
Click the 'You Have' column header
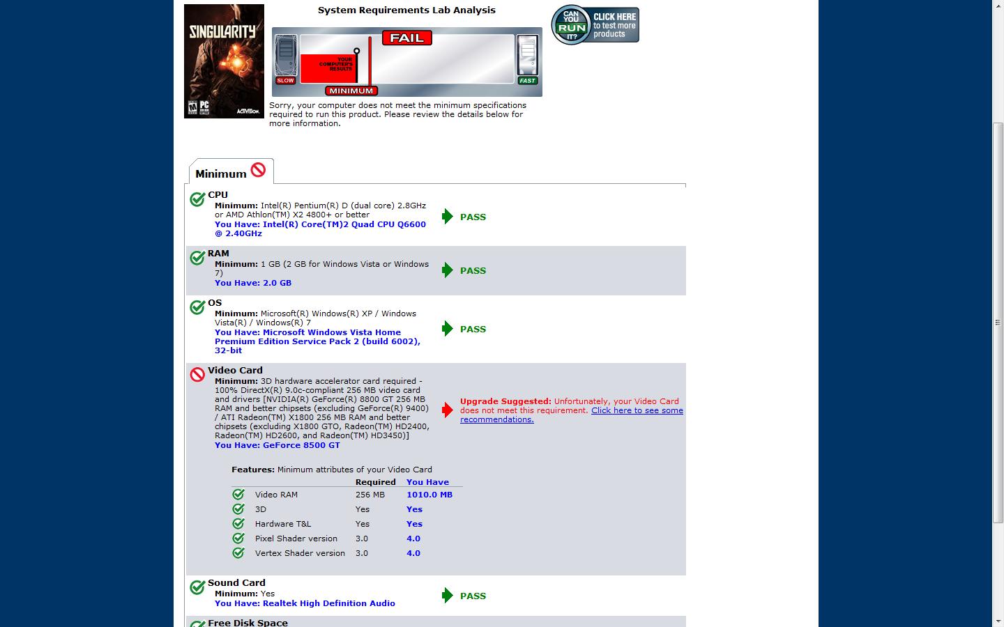point(427,482)
